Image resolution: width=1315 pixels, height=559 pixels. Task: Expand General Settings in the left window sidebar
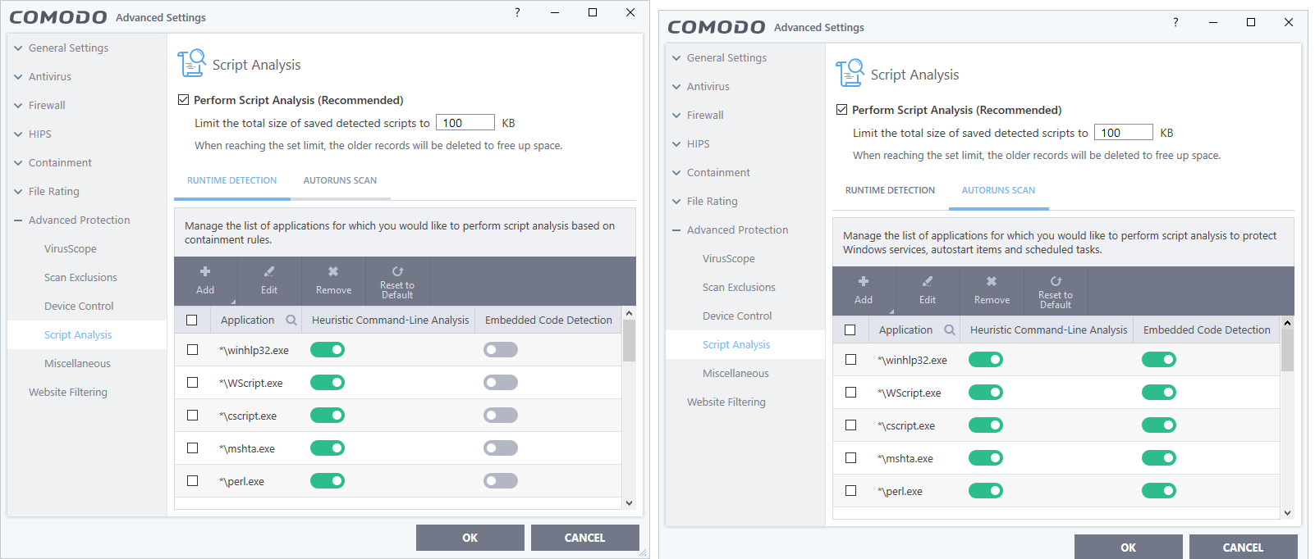(x=18, y=48)
